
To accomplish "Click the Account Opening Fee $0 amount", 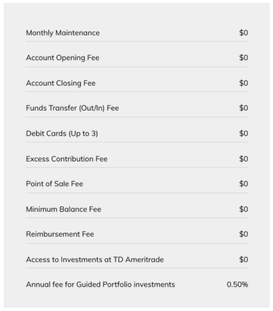I will pos(244,57).
